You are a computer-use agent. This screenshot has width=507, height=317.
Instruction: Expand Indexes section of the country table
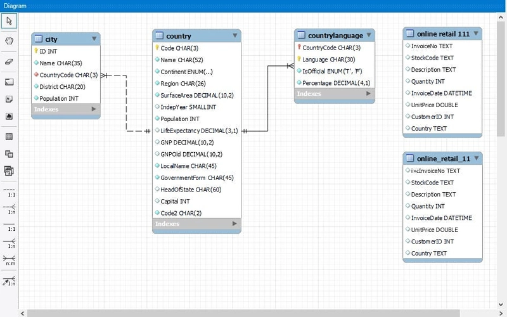pos(234,224)
